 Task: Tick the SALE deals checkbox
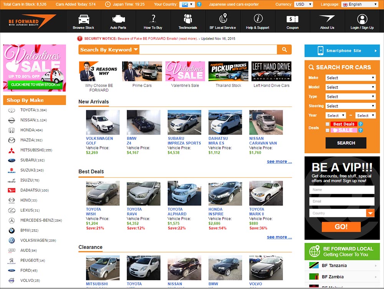coord(328,130)
